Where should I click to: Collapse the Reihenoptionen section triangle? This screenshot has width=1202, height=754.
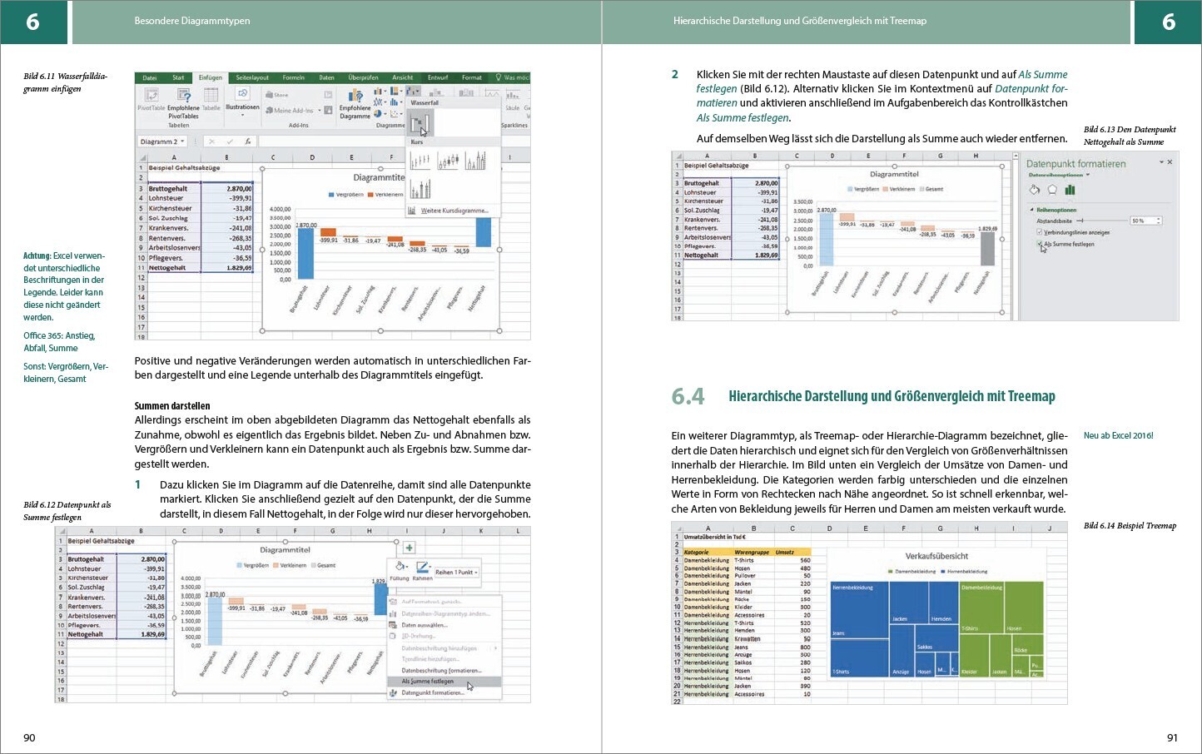click(1031, 210)
